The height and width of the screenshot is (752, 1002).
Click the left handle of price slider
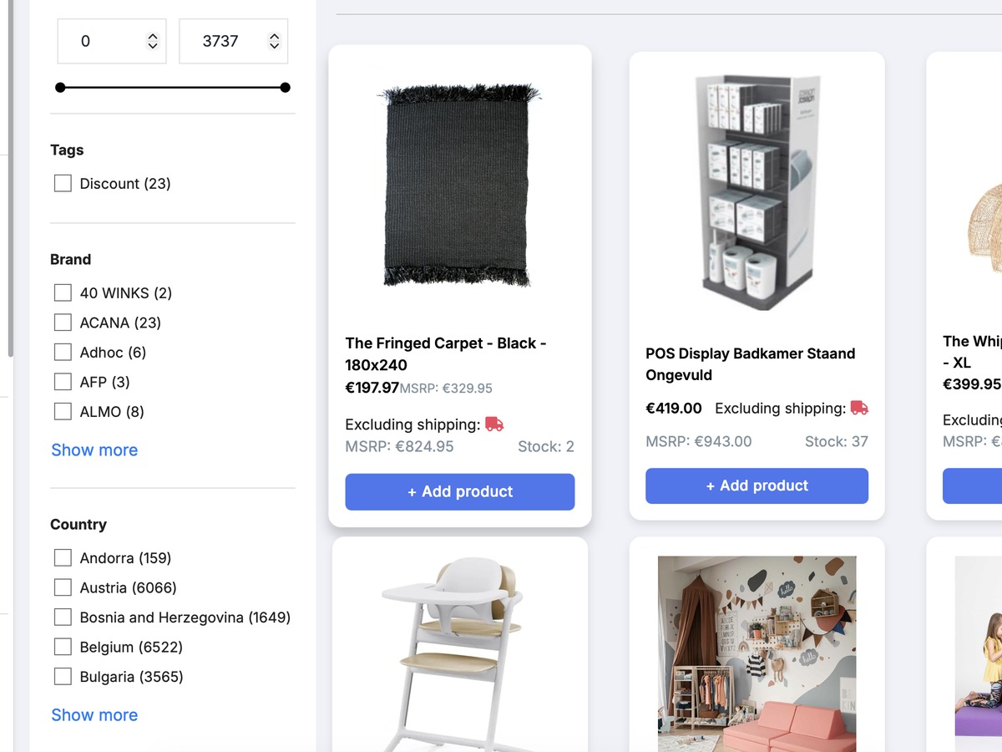(59, 88)
